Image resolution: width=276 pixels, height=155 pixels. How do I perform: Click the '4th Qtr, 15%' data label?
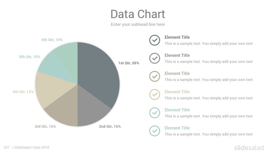(x=23, y=92)
